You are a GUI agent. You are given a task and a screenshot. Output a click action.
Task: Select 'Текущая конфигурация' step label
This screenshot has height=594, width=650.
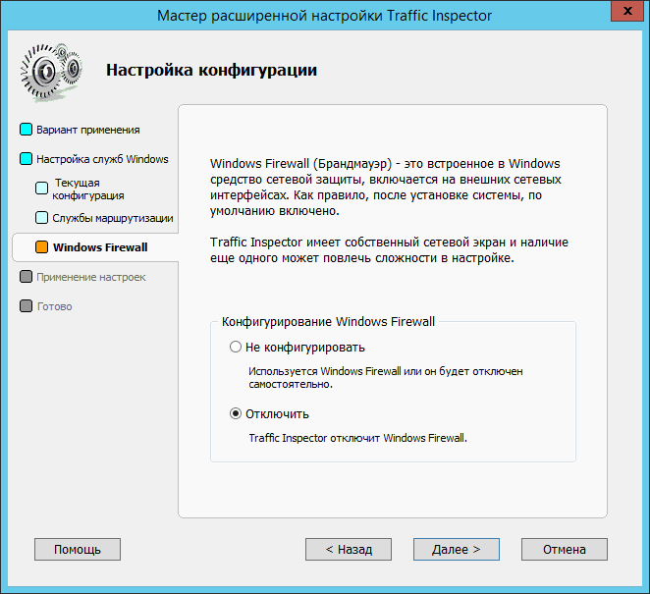88,189
